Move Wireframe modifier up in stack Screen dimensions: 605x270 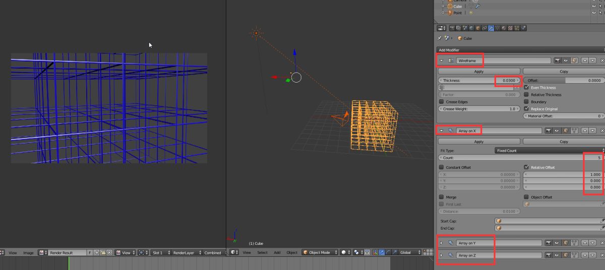(x=585, y=60)
